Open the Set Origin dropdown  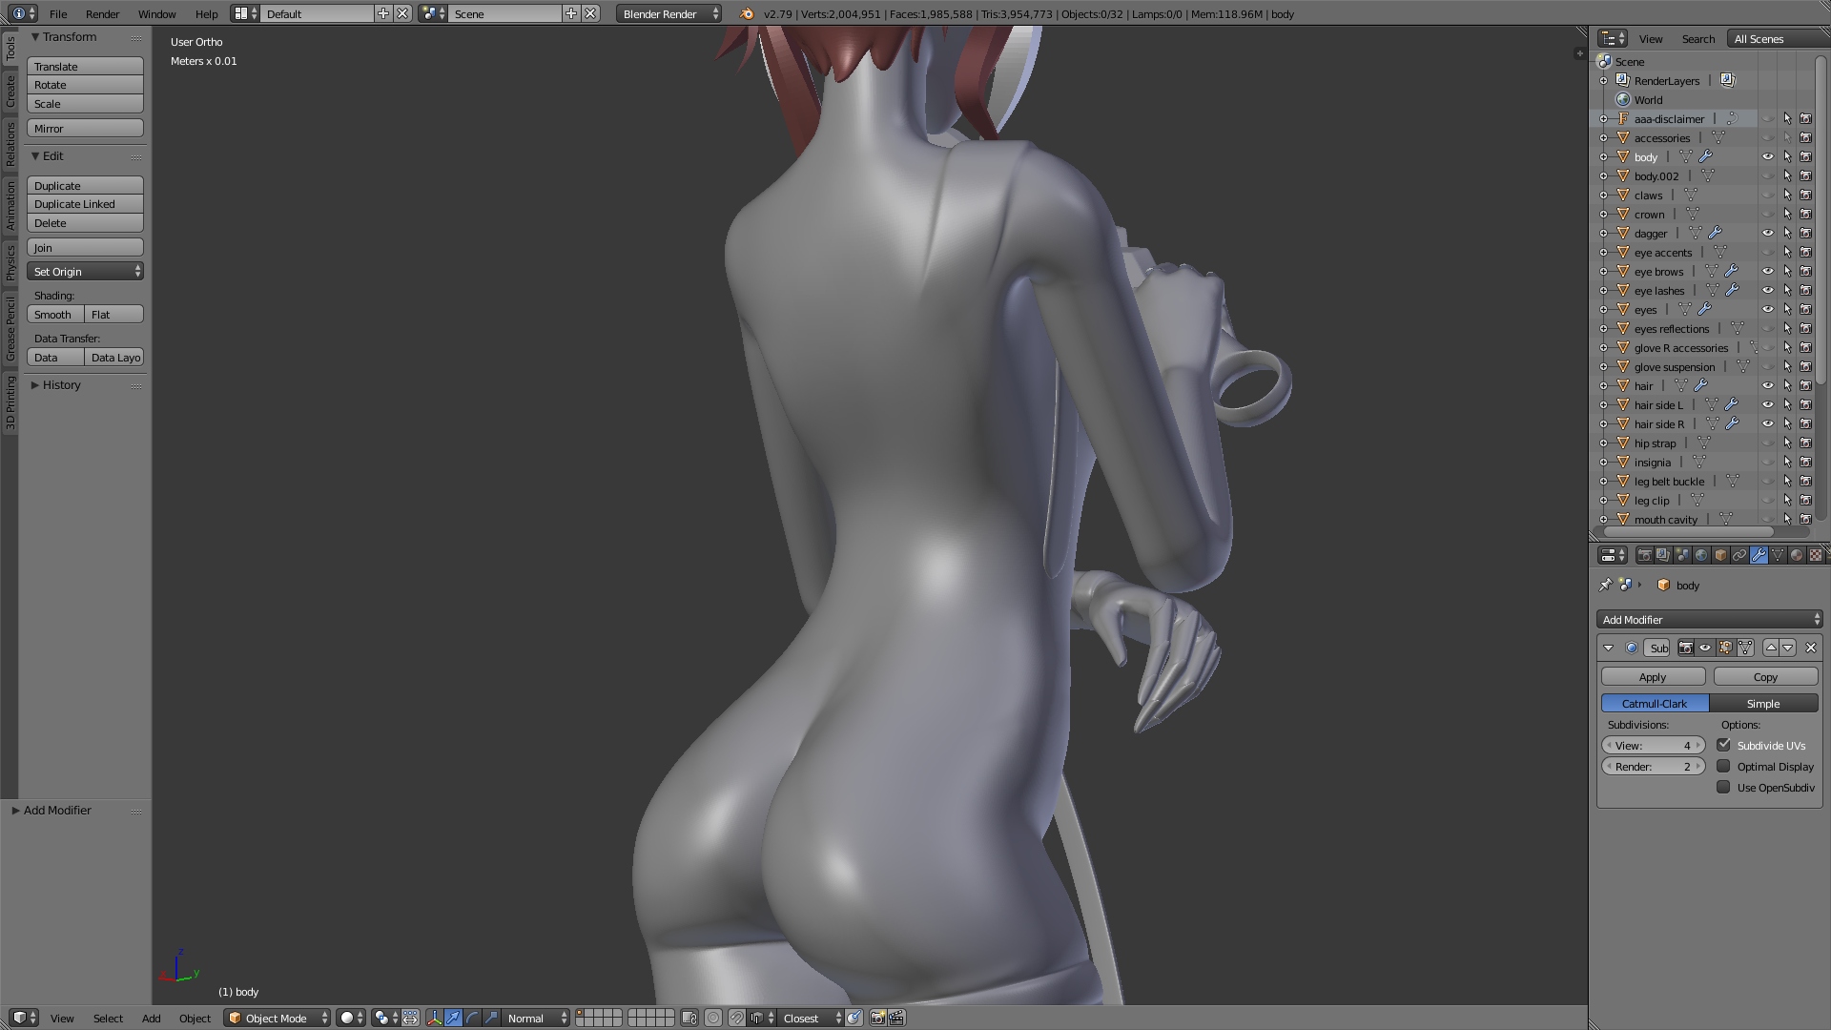(x=85, y=271)
